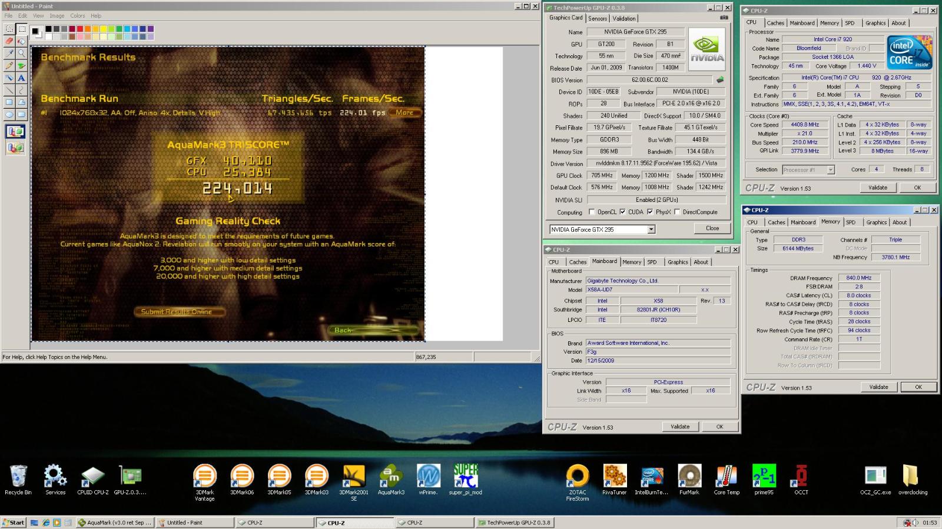Click Close button in GPU-Z
Screen dimensions: 942x529
(x=712, y=228)
